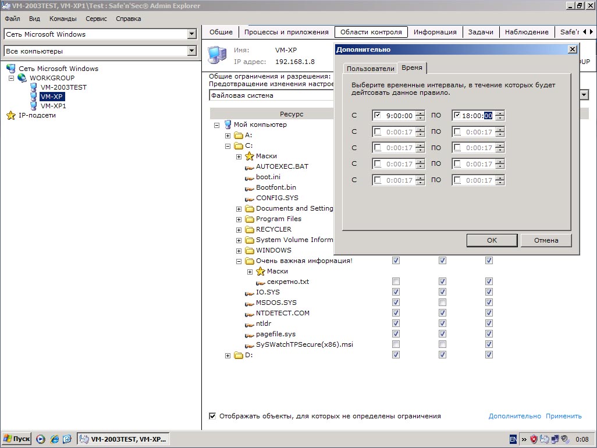Select the IP-подсети star icon
This screenshot has width=597, height=448.
[11, 115]
